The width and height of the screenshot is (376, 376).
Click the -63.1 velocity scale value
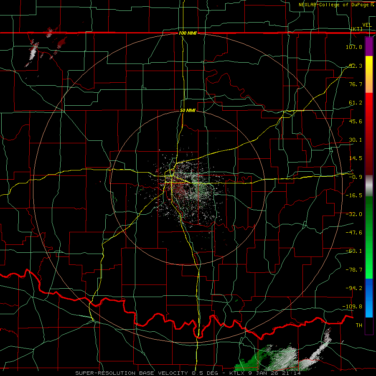pyautogui.click(x=354, y=251)
